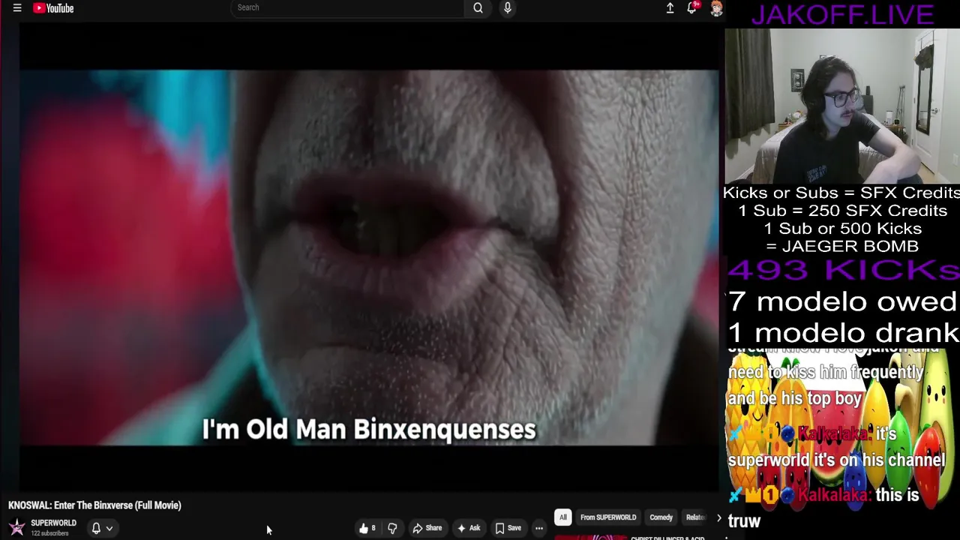Share the video
The width and height of the screenshot is (960, 540).
[x=427, y=528]
